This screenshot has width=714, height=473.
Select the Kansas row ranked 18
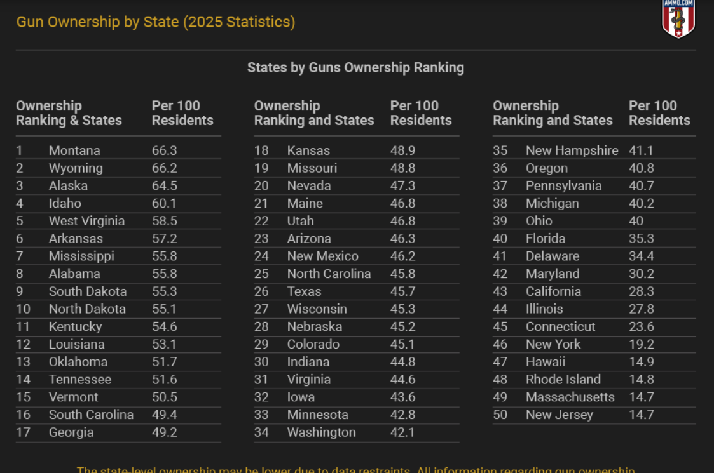[x=357, y=150]
